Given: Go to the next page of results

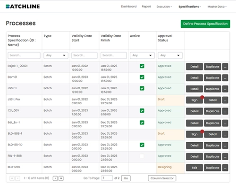Looking at the screenshot, I should [55, 178].
